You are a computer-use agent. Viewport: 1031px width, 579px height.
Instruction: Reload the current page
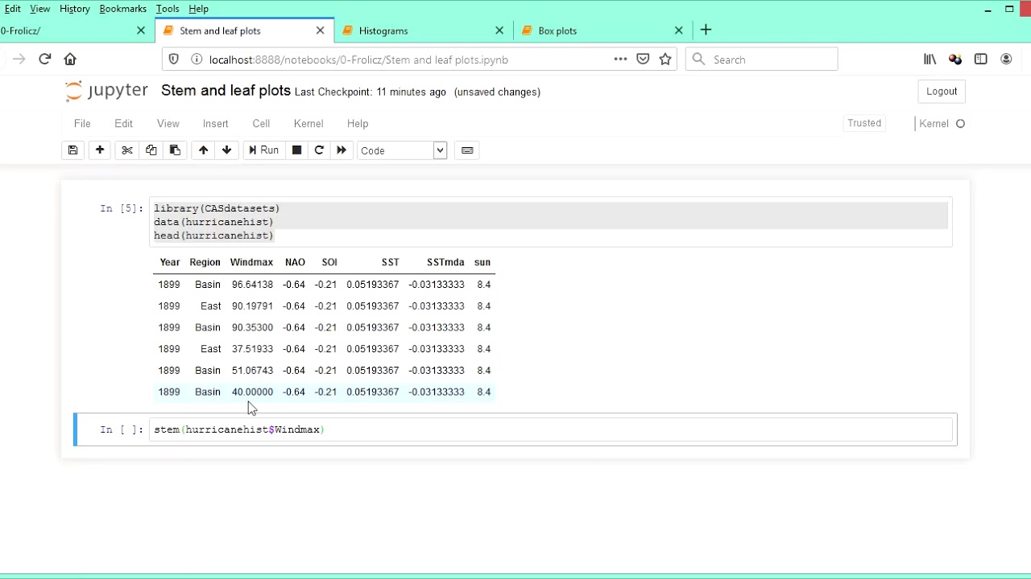[x=45, y=59]
